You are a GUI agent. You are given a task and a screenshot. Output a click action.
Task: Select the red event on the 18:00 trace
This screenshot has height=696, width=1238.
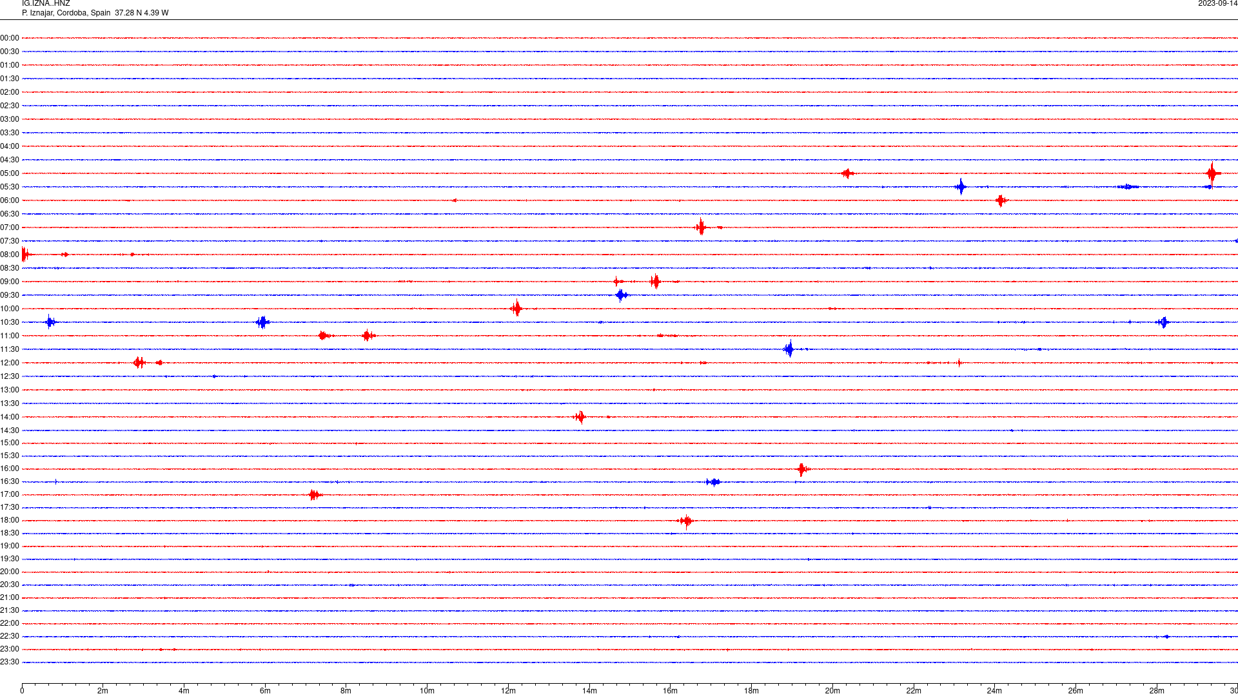click(686, 521)
